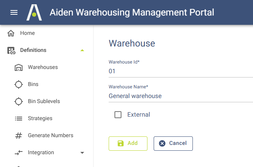This screenshot has width=253, height=167.
Task: Click the Bin Sublevels crosshair icon
Action: point(19,101)
